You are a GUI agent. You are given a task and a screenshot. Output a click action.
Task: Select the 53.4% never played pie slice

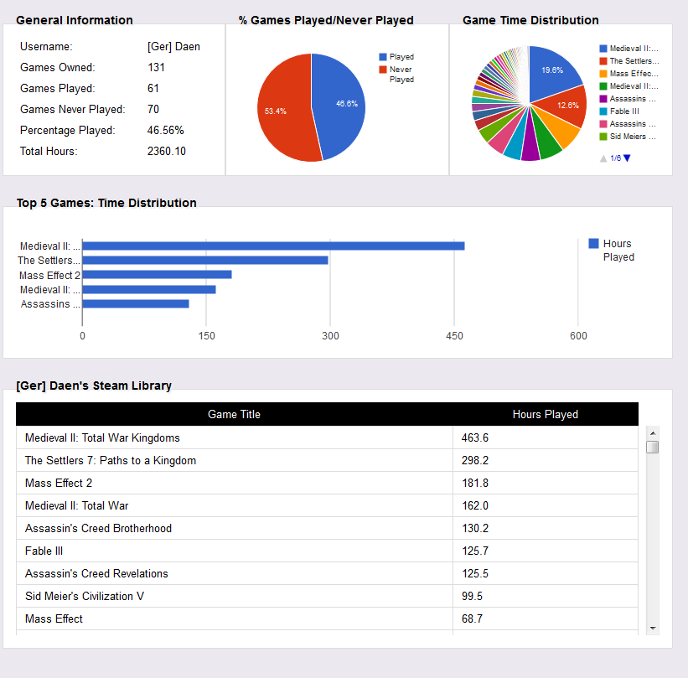283,110
